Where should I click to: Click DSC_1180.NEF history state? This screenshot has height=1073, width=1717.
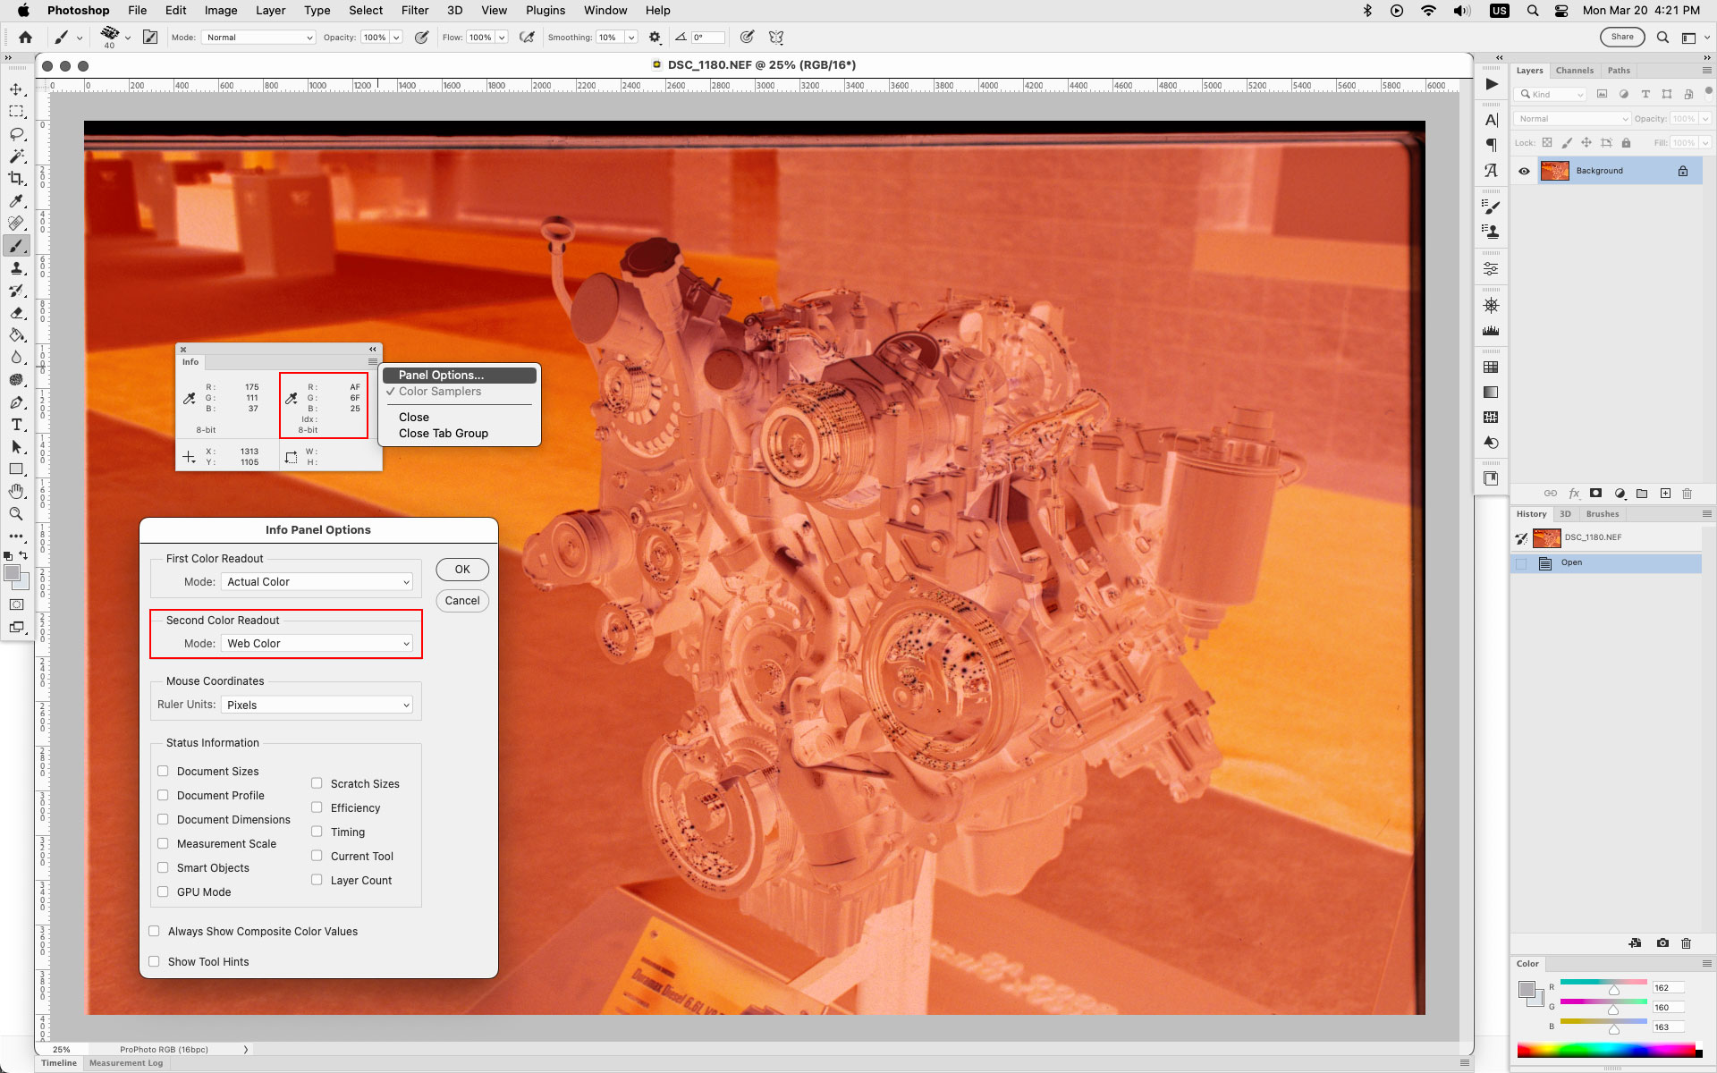(1592, 536)
